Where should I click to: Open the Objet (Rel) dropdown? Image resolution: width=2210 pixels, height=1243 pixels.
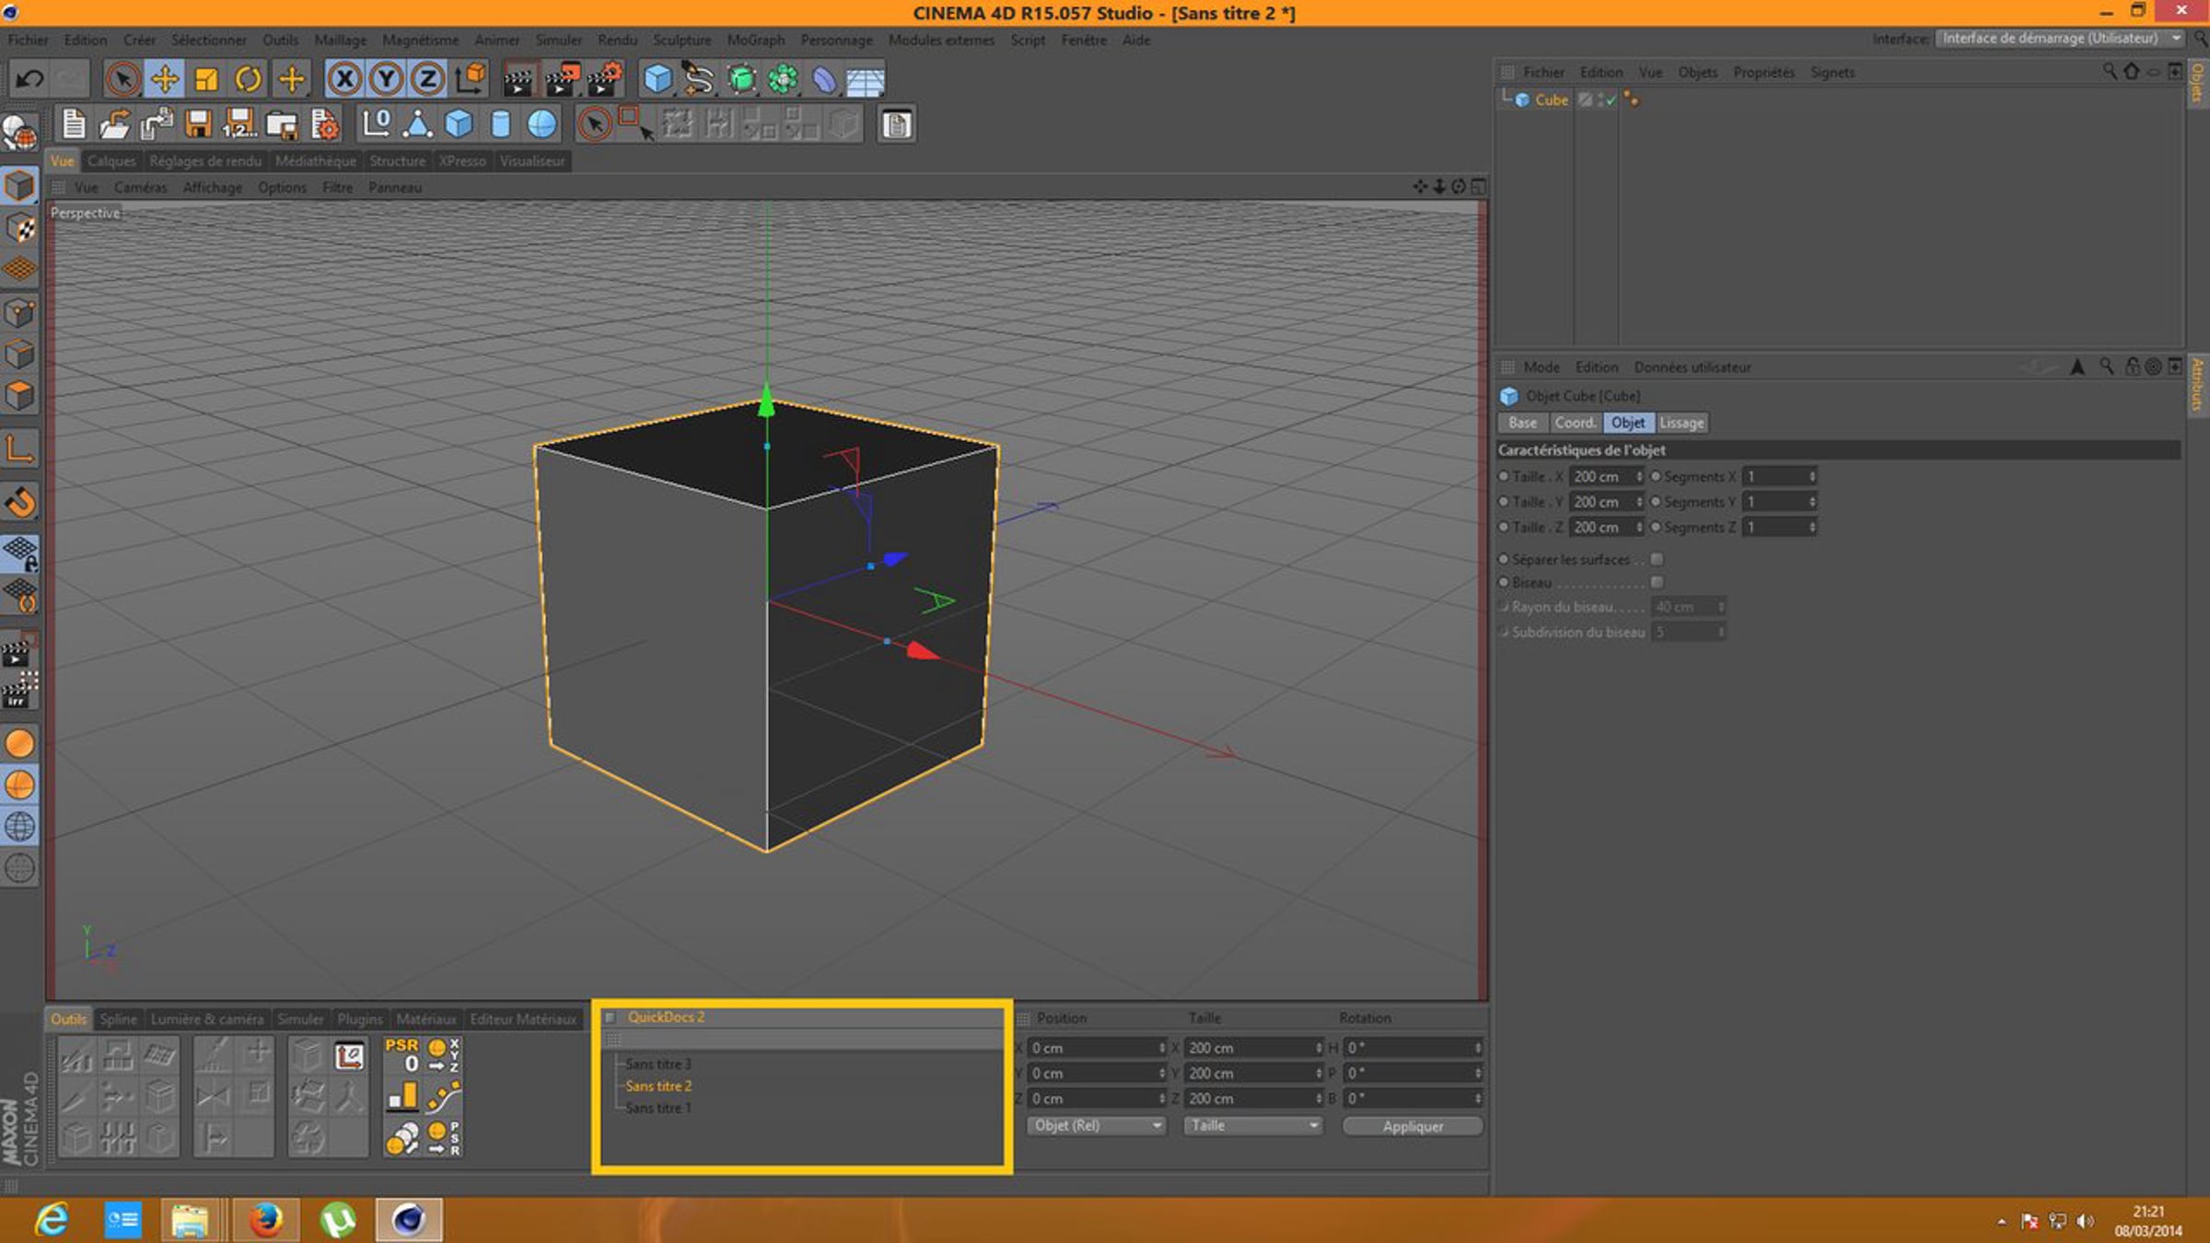[1096, 1125]
